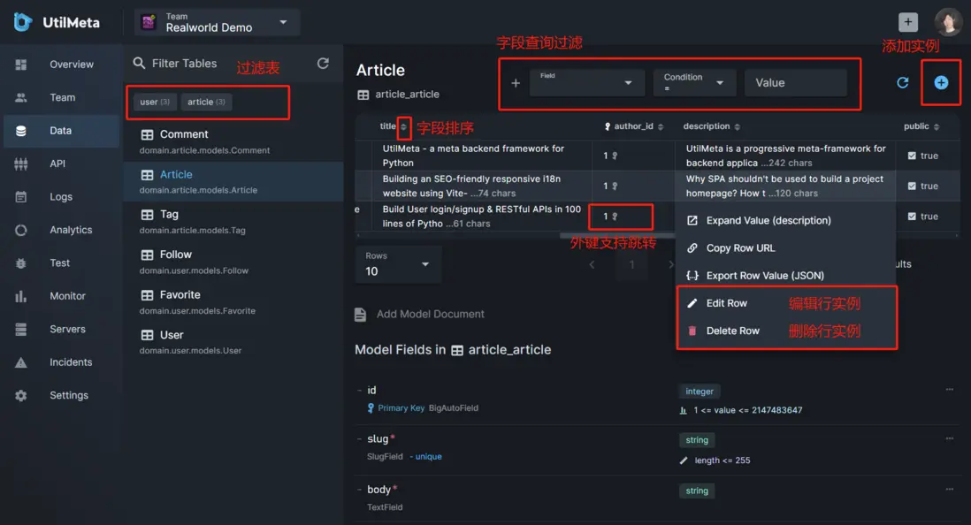Follow author_id foreign key in Build User login row
The image size is (971, 525).
pos(615,217)
